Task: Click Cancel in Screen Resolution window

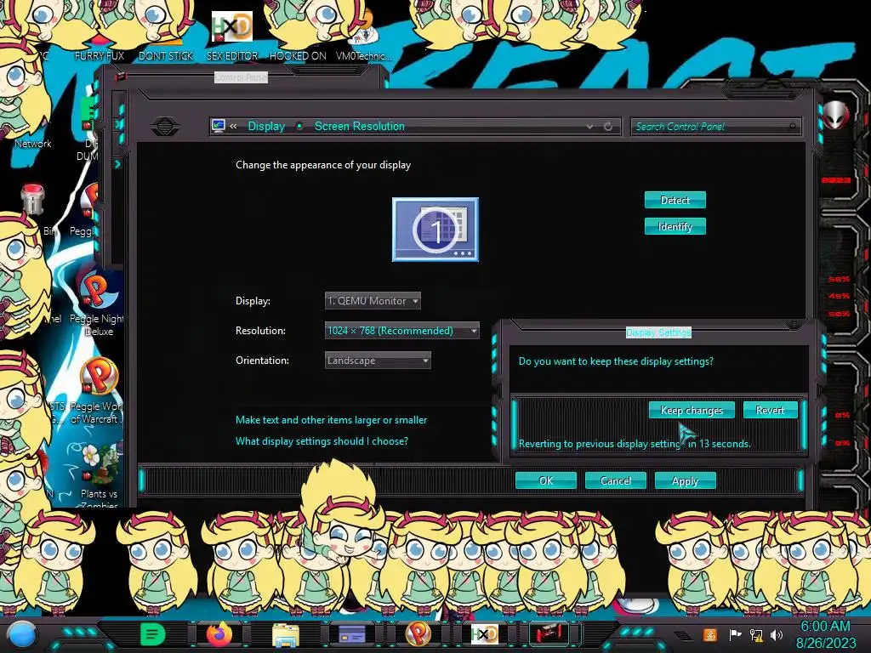Action: [616, 481]
